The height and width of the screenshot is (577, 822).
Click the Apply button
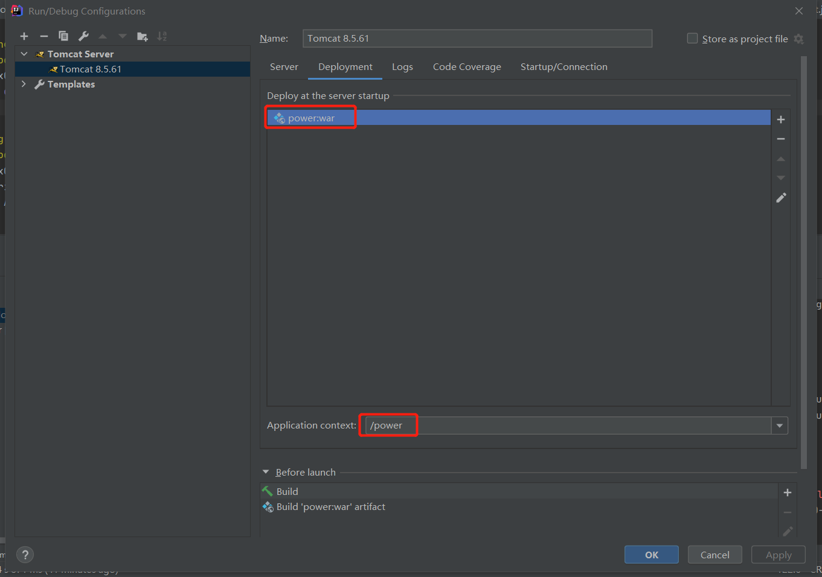[x=779, y=555]
